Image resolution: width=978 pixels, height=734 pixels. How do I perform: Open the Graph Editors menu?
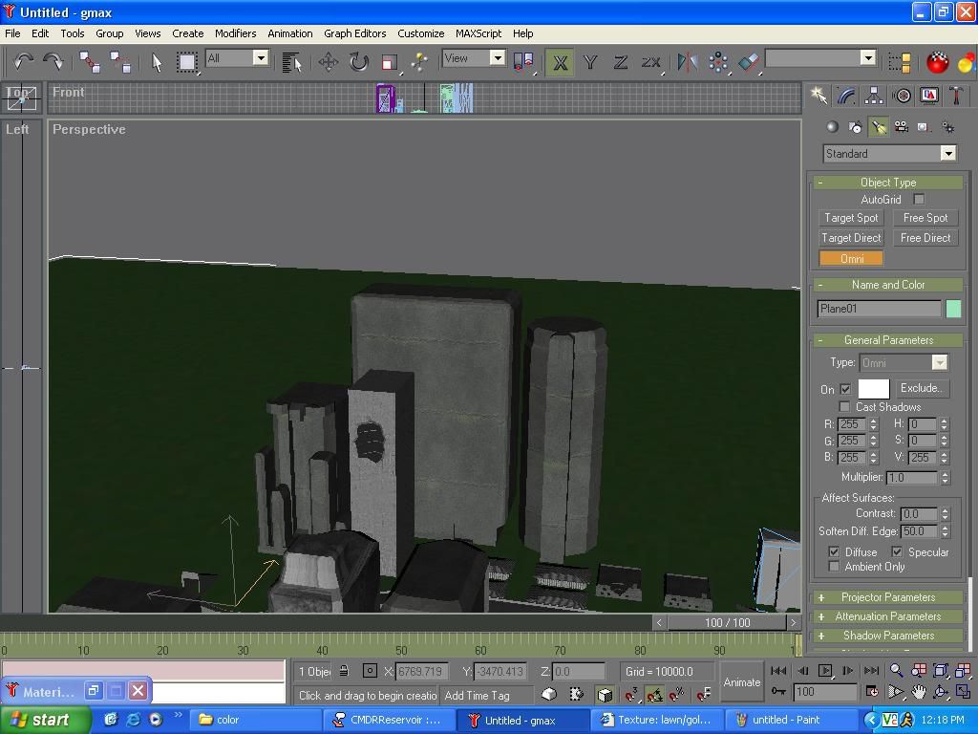pos(355,33)
